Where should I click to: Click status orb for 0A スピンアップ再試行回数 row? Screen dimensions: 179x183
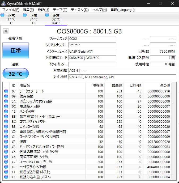pyautogui.click(x=6, y=101)
